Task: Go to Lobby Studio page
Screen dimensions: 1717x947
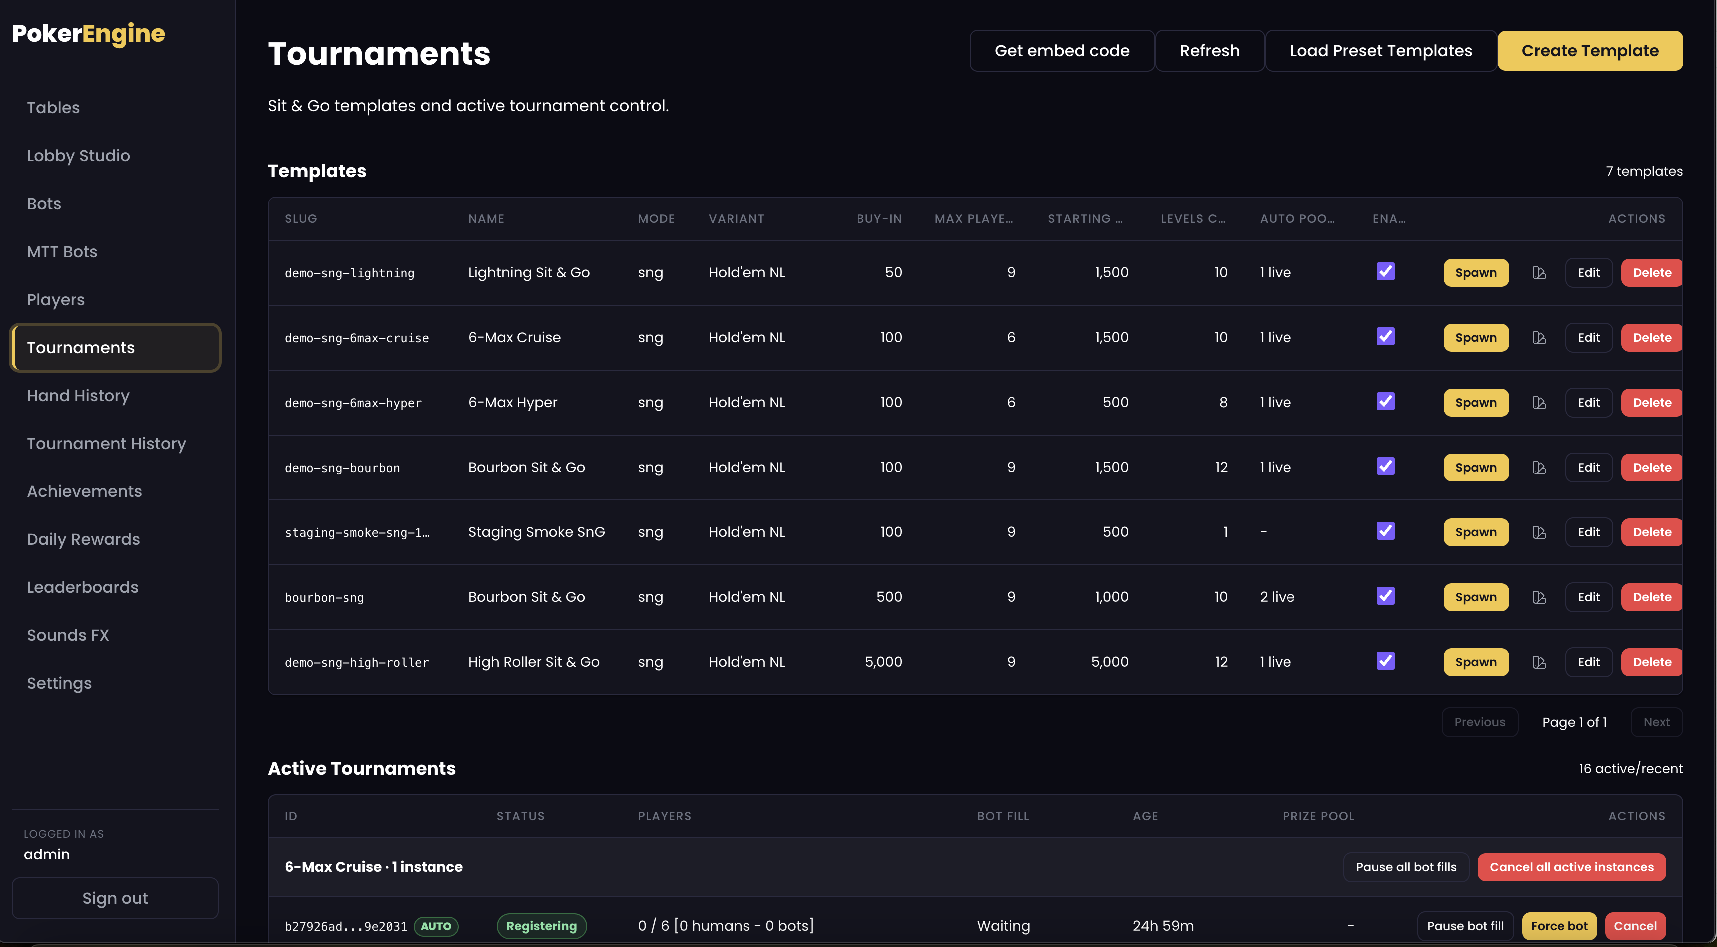Action: [x=115, y=156]
